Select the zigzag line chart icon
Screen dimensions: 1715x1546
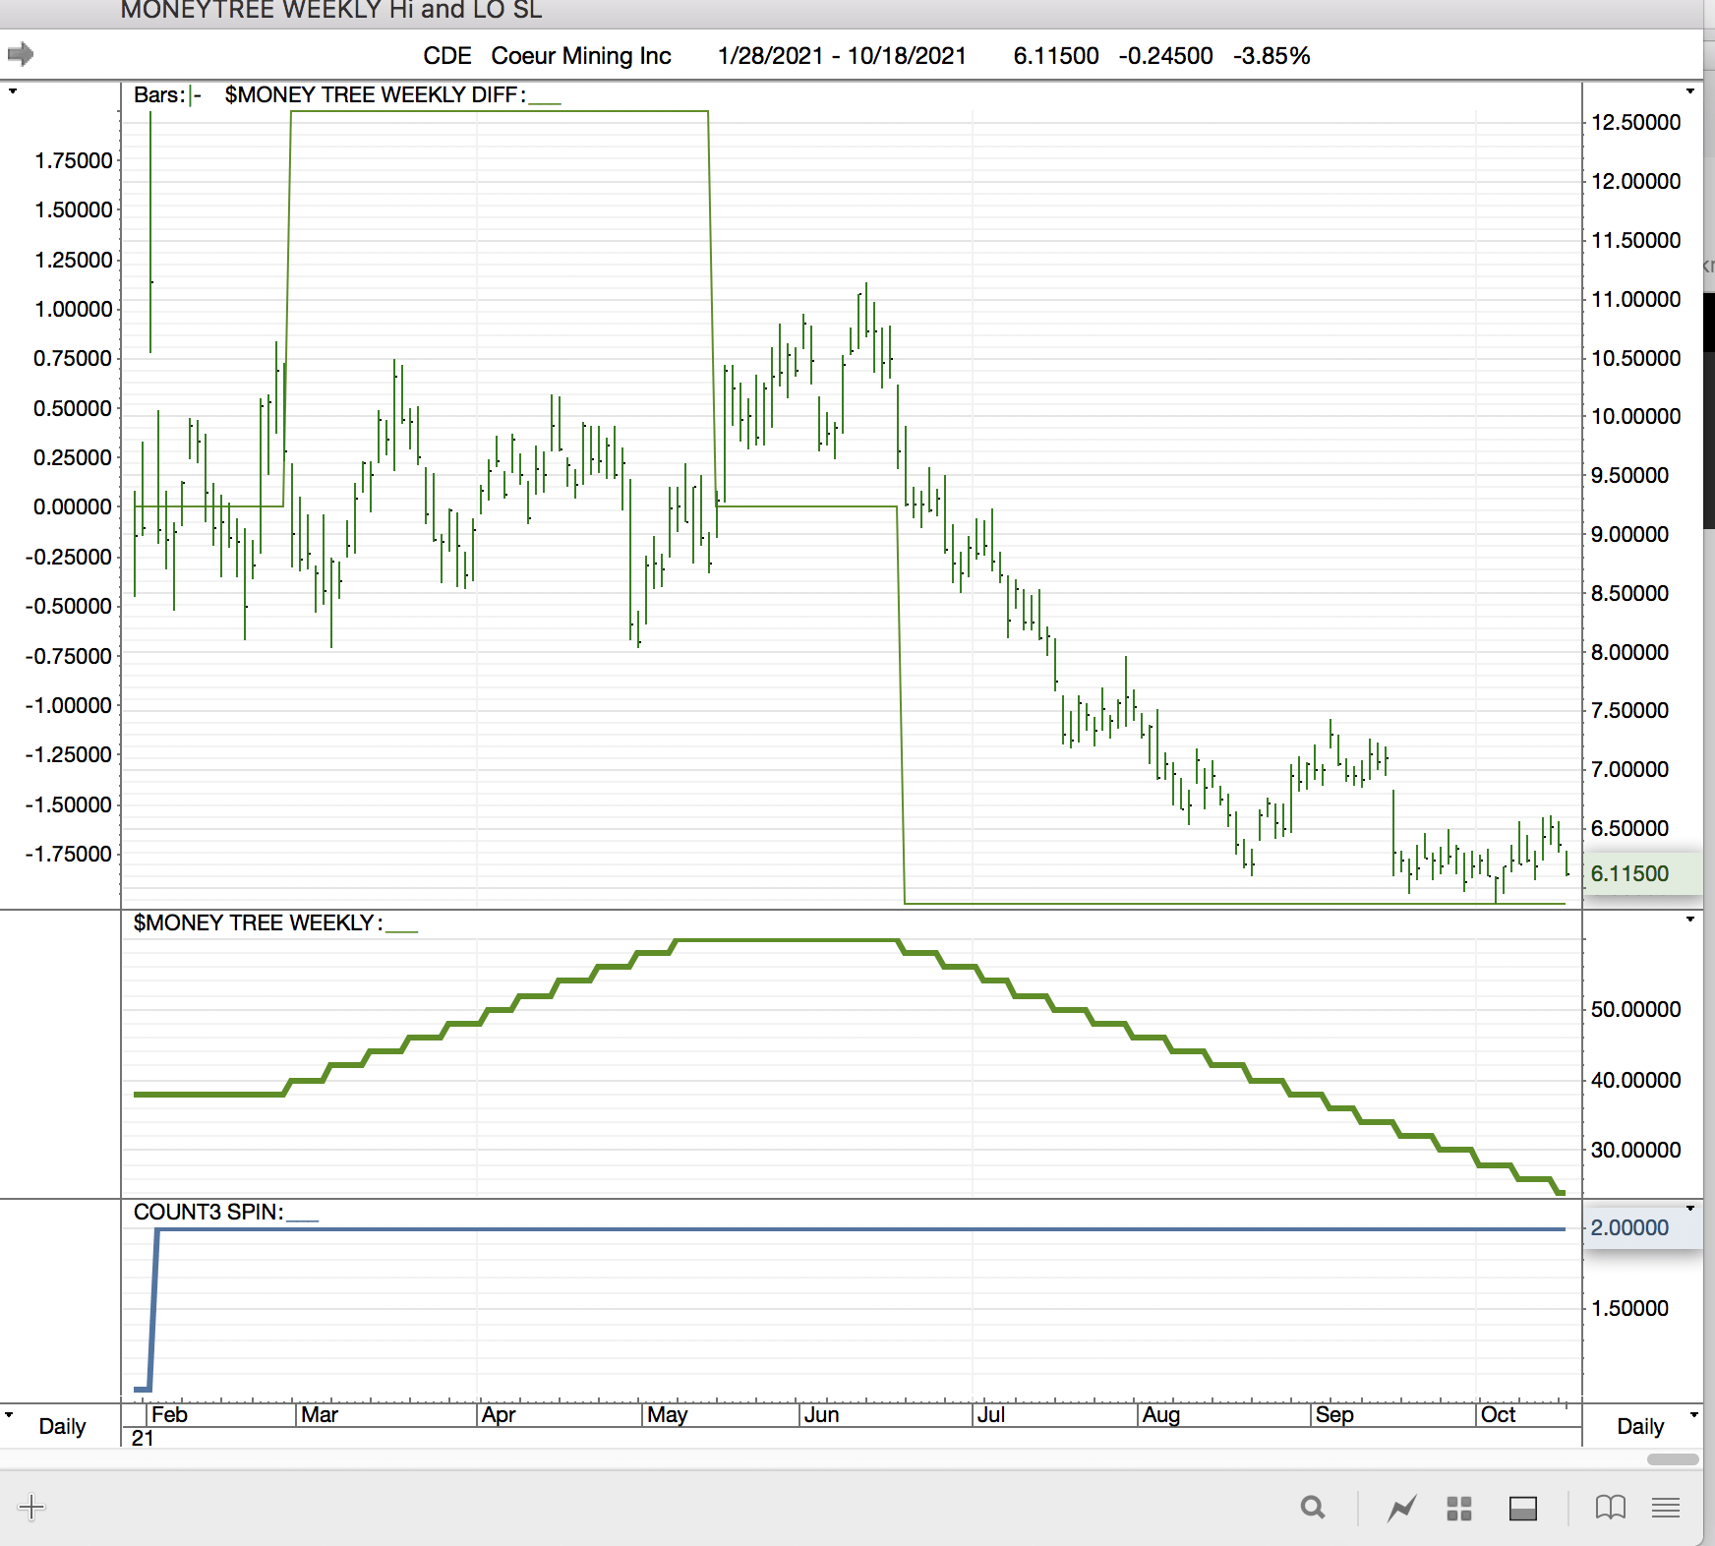[x=1401, y=1508]
